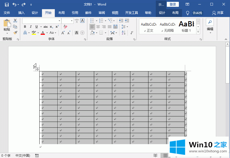Screen dimensions: 230x158
Task: Open the font name combo box
Action: [x=41, y=21]
